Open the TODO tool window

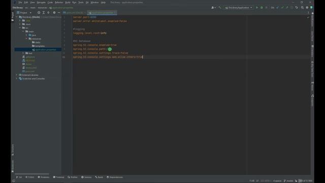click(29, 177)
